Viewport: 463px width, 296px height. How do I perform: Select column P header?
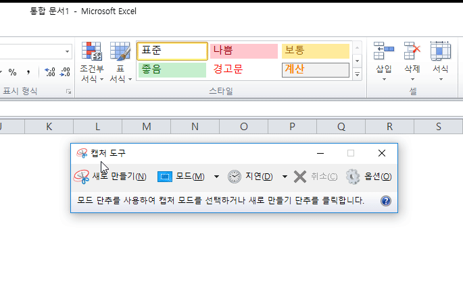(292, 127)
